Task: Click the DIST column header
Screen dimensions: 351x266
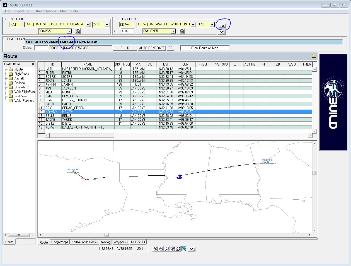Action: 118,64
